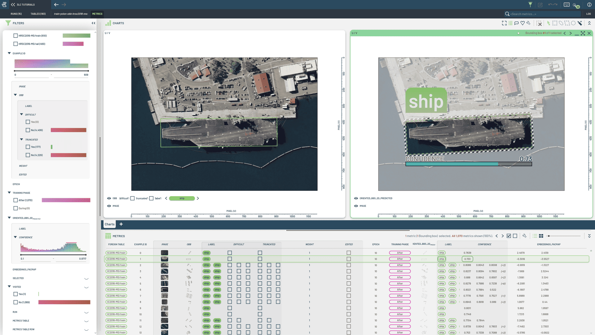Image resolution: width=595 pixels, height=335 pixels.
Task: Click the heart favorite icon in Charts toolbar
Action: coord(522,23)
